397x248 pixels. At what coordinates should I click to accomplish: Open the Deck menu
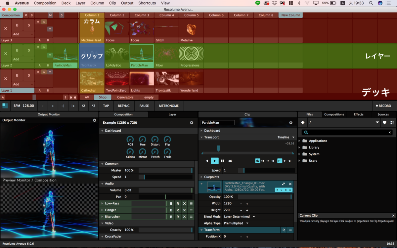tap(66, 3)
